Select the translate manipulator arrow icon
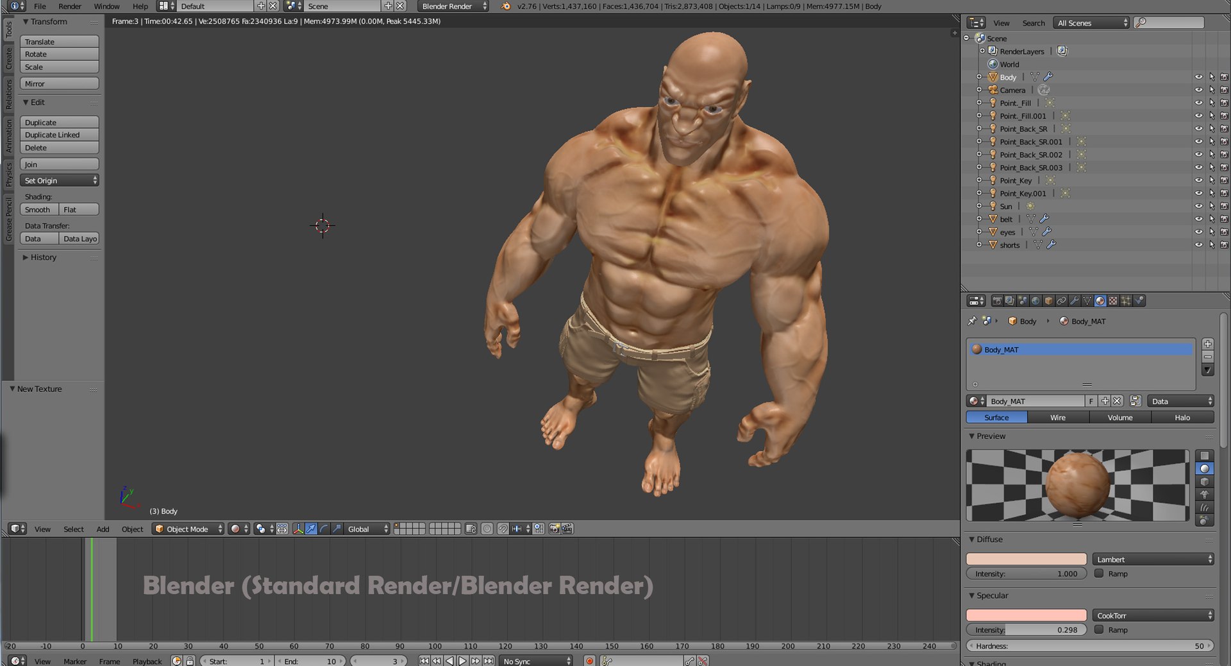This screenshot has height=666, width=1231. pos(311,529)
